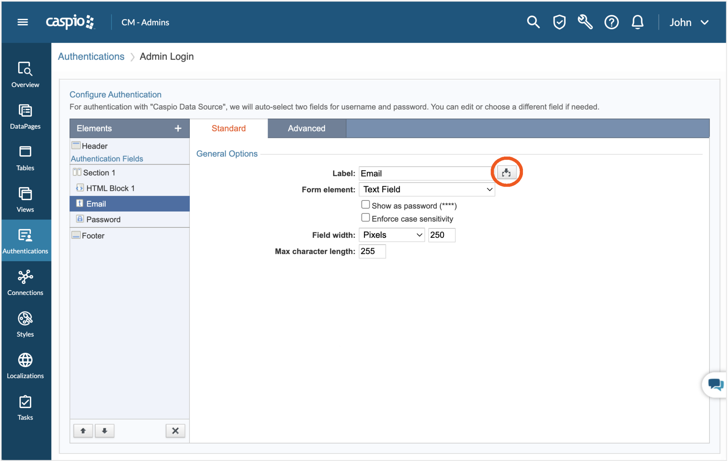Viewport: 728px width, 461px height.
Task: Open Styles in sidebar
Action: [x=25, y=325]
